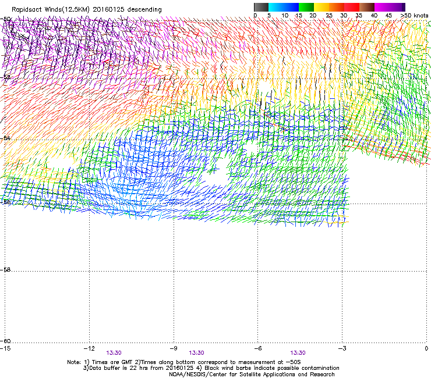Screen dimensions: 431x378
Task: Click the 'Data buffer is 22 hrs' note line
Action: pyautogui.click(x=211, y=368)
